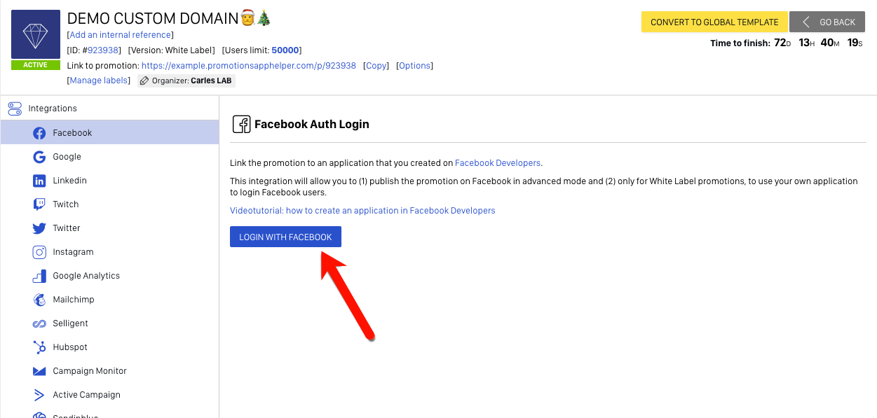Click the Login with Facebook button
Screen dimensions: 877x418
coord(285,237)
